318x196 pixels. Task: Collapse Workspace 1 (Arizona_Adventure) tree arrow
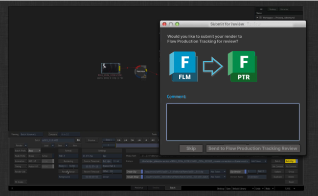pyautogui.click(x=257, y=18)
